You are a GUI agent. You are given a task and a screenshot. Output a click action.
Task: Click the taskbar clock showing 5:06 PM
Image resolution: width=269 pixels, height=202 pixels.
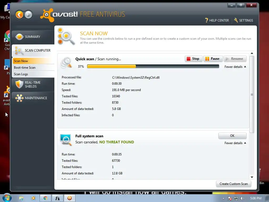coord(256,198)
